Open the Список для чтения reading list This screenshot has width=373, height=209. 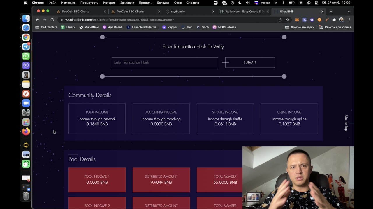tap(335, 27)
